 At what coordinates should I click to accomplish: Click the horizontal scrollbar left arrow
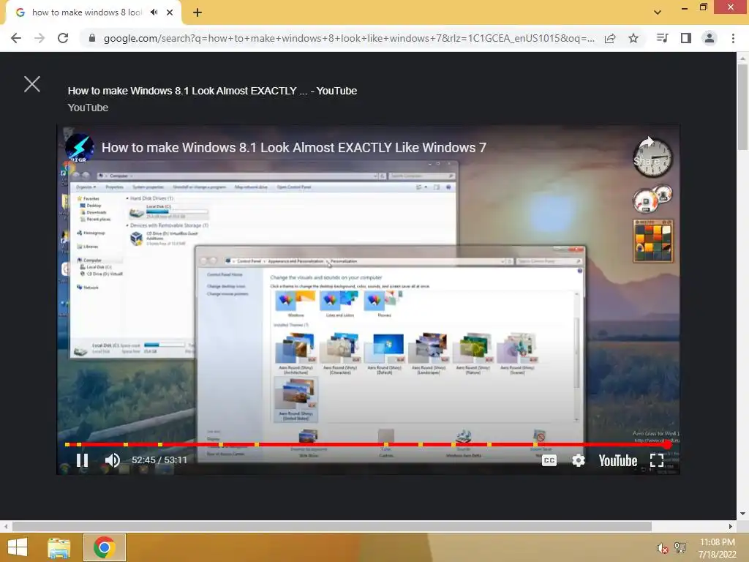point(6,526)
